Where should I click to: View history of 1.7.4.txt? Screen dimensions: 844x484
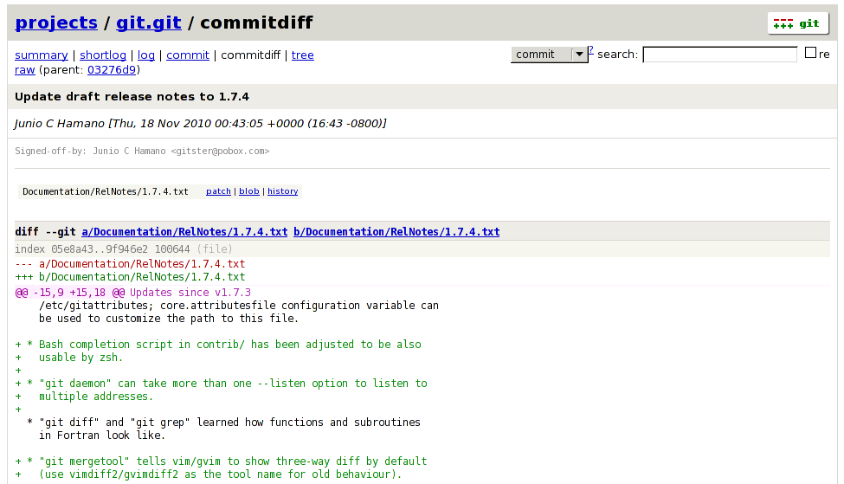coord(282,191)
